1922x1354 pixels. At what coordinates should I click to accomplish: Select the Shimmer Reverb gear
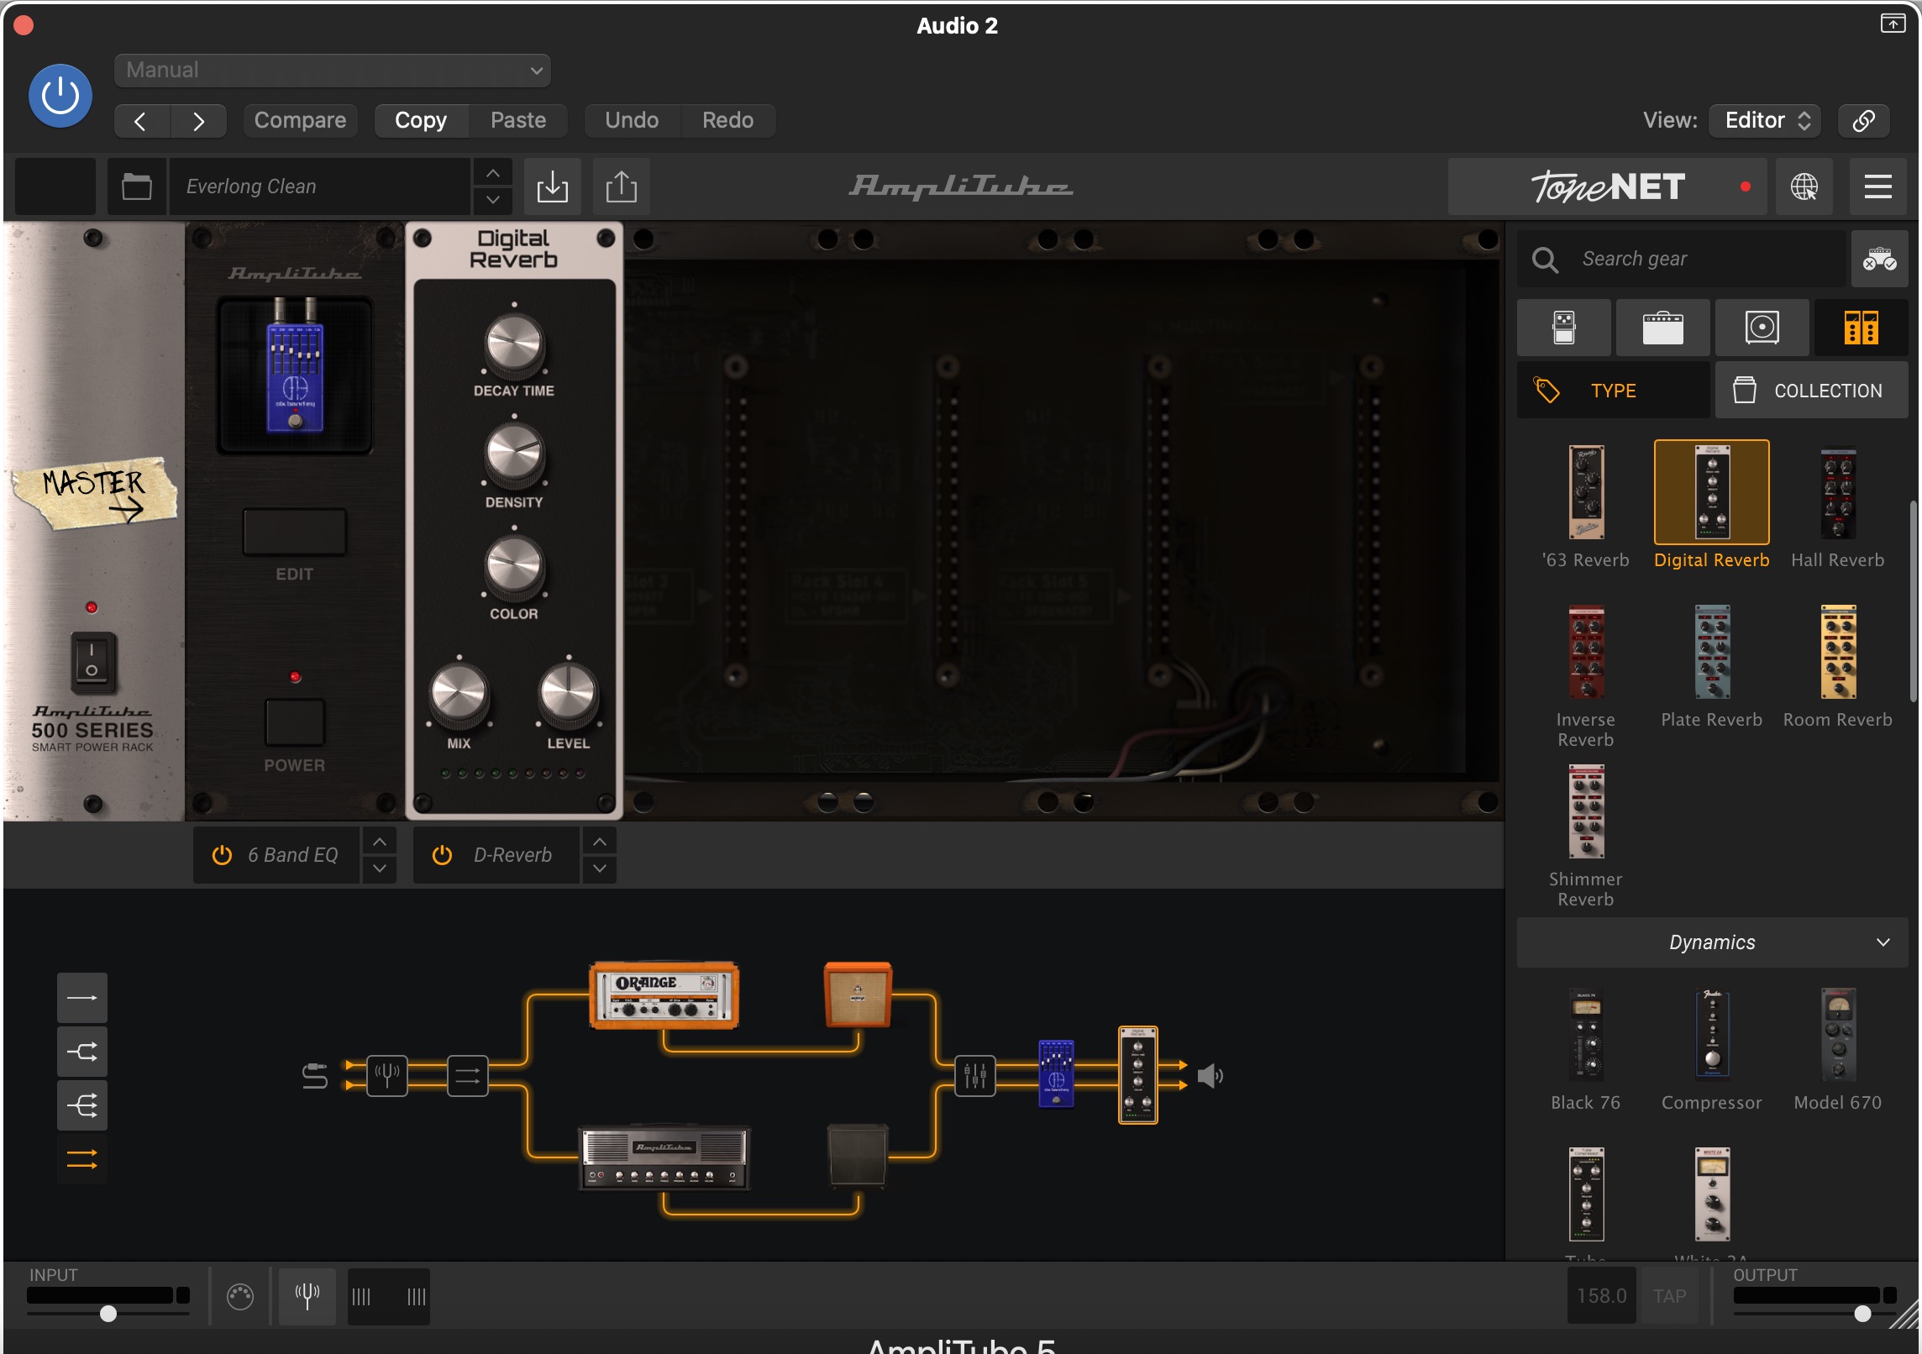[x=1586, y=836]
